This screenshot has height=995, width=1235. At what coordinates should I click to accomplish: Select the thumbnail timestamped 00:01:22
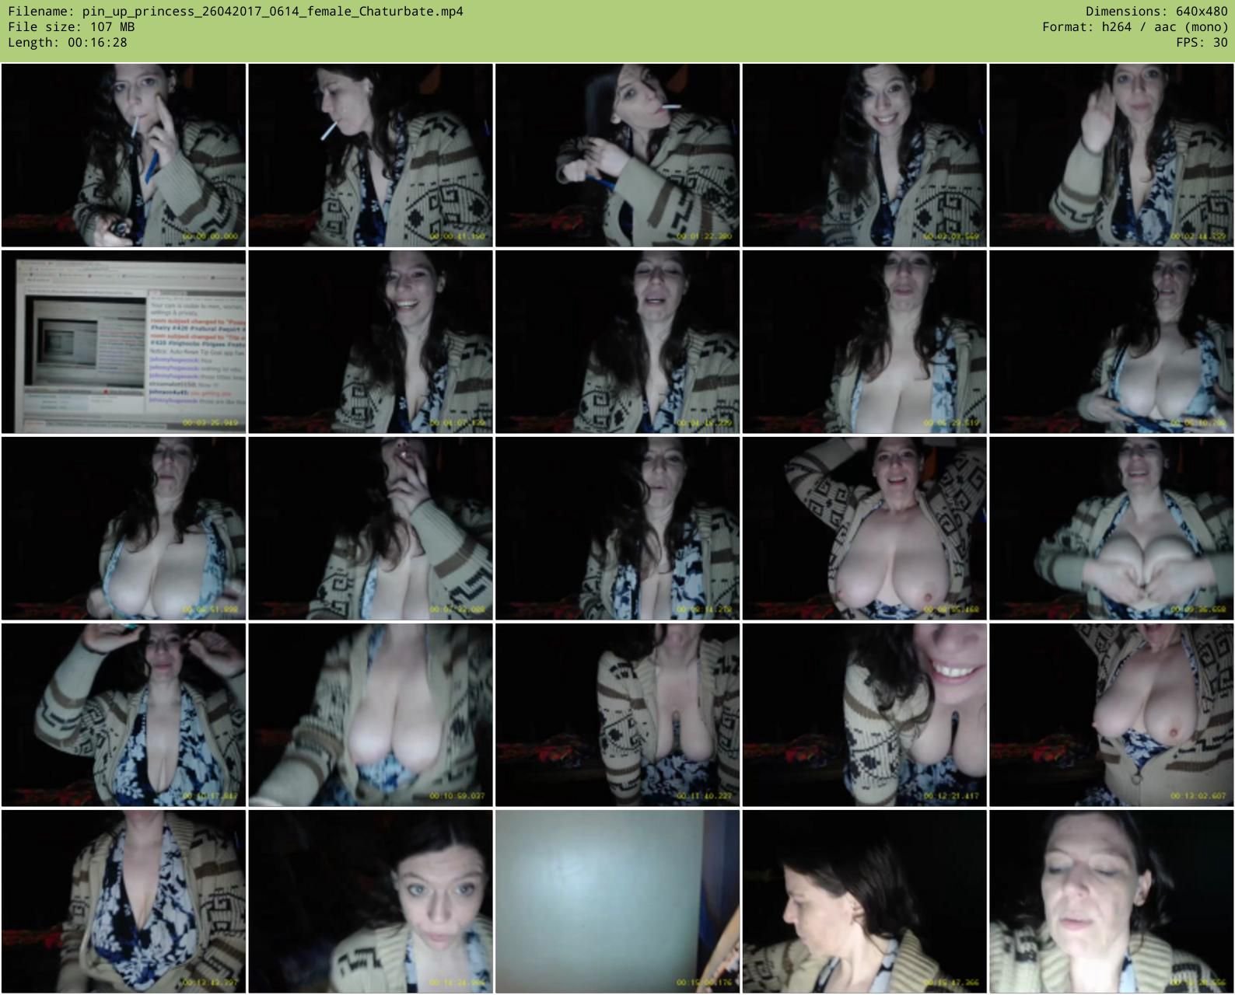pyautogui.click(x=617, y=155)
